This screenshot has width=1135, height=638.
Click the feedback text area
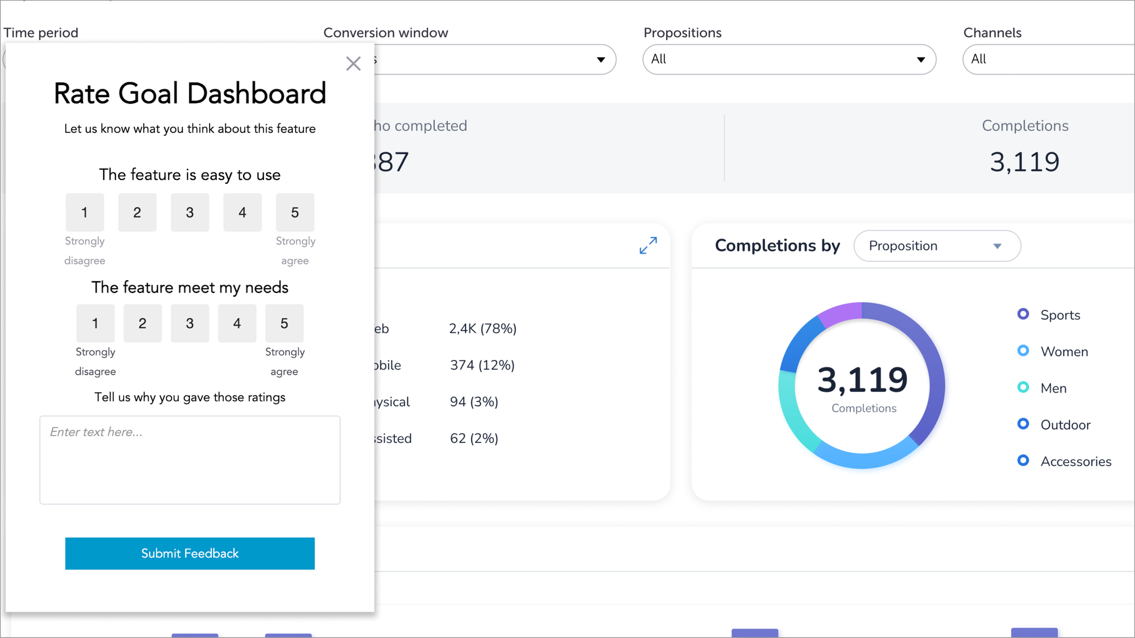[190, 460]
